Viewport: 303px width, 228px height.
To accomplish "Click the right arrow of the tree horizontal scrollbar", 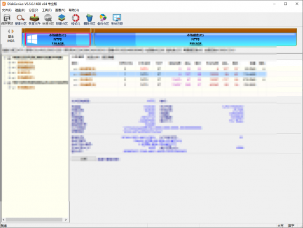I will pyautogui.click(x=66, y=219).
